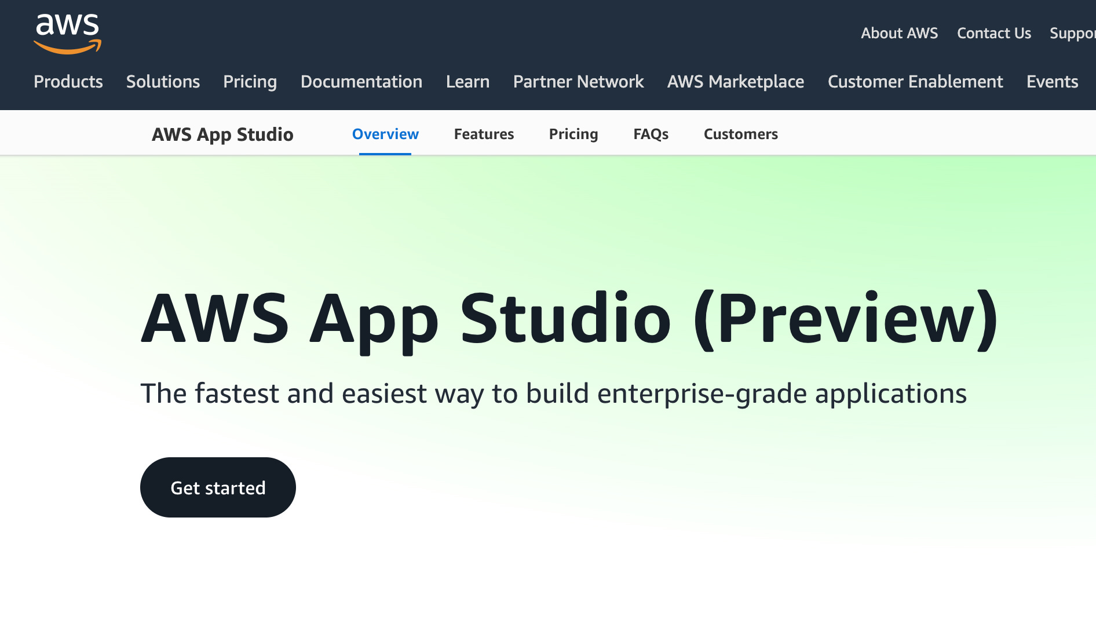Open the Customer Enablement menu
Screen dimensions: 1096x634
tap(915, 82)
